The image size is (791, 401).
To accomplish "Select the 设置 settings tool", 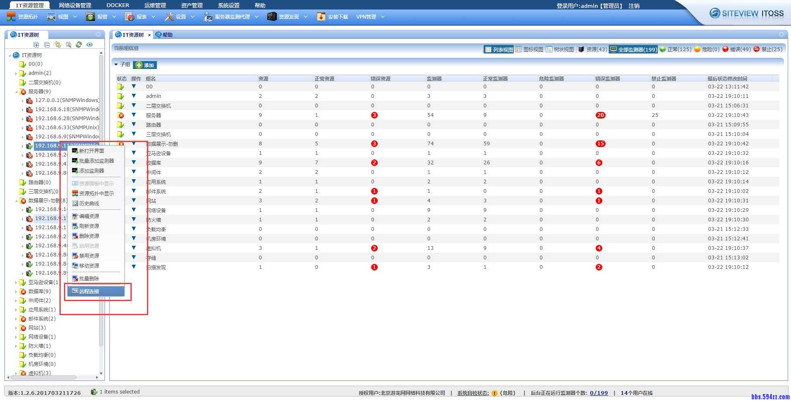I will click(x=180, y=17).
